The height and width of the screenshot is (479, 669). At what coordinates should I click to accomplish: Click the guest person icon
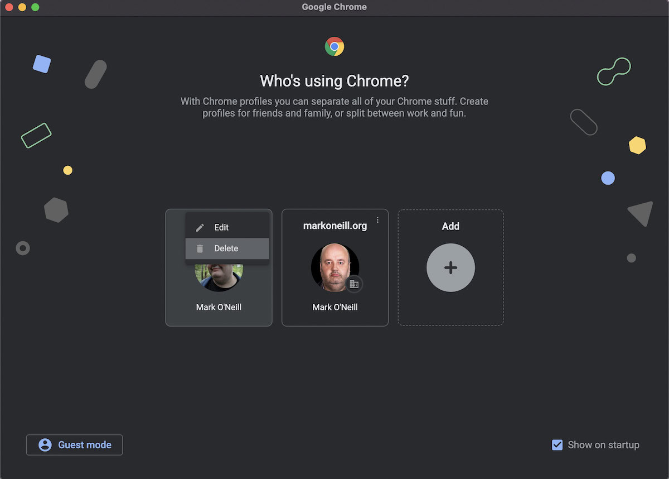[x=45, y=445]
